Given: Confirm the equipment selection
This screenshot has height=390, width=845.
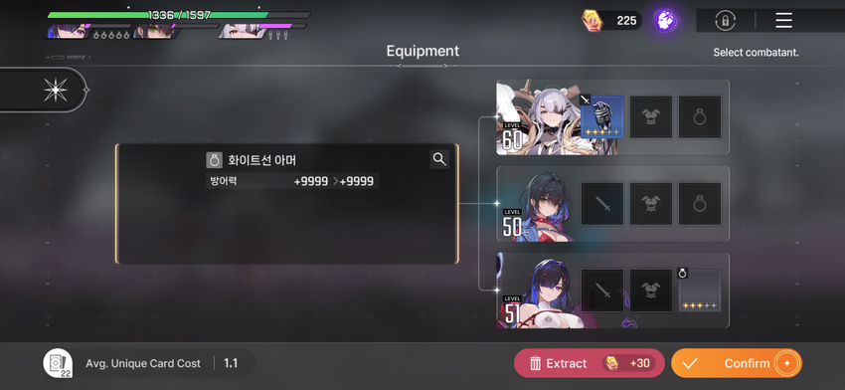Looking at the screenshot, I should point(736,363).
